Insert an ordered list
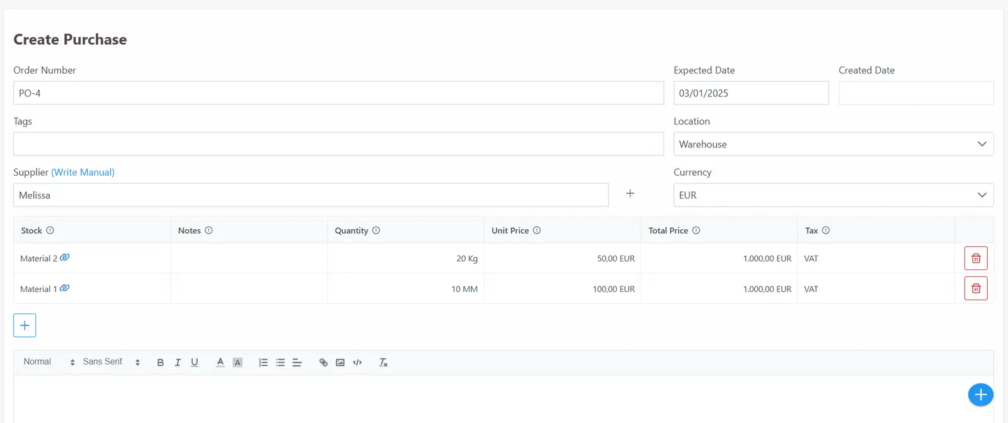The height and width of the screenshot is (423, 1008). point(263,363)
